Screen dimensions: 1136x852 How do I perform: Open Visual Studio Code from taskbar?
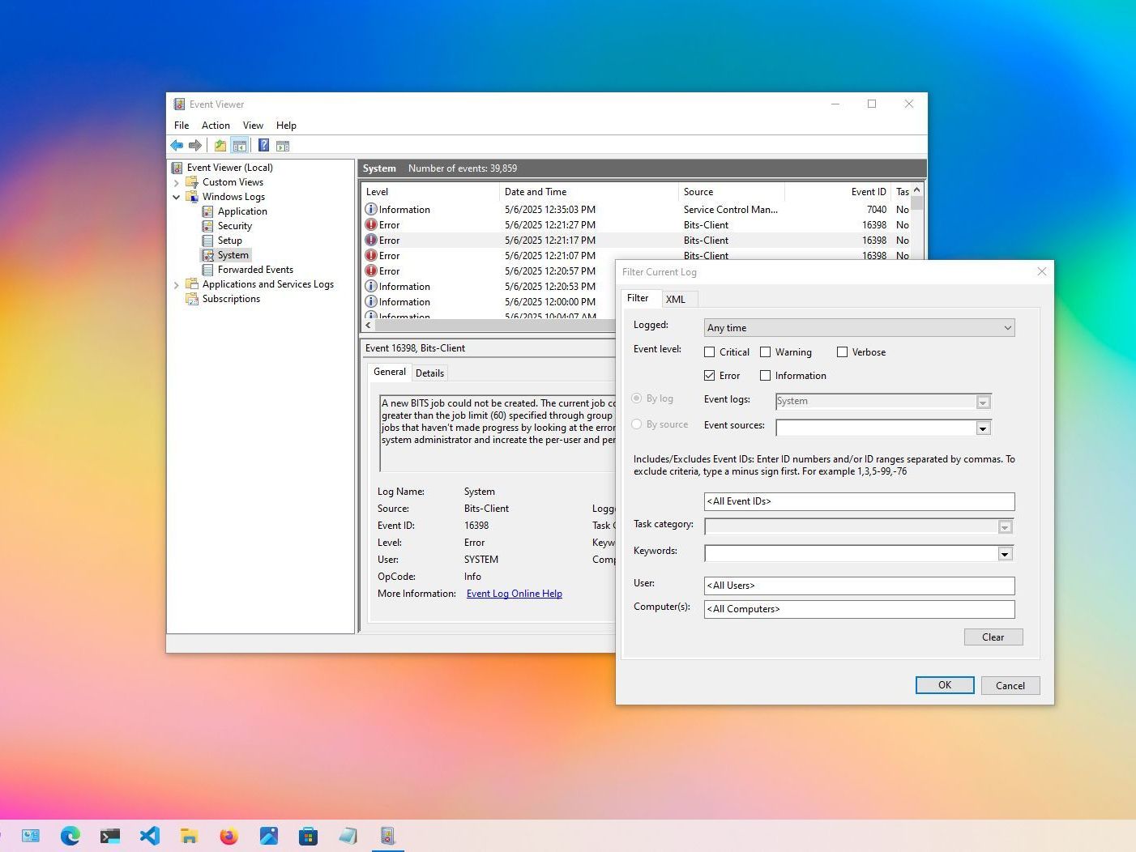pyautogui.click(x=149, y=836)
